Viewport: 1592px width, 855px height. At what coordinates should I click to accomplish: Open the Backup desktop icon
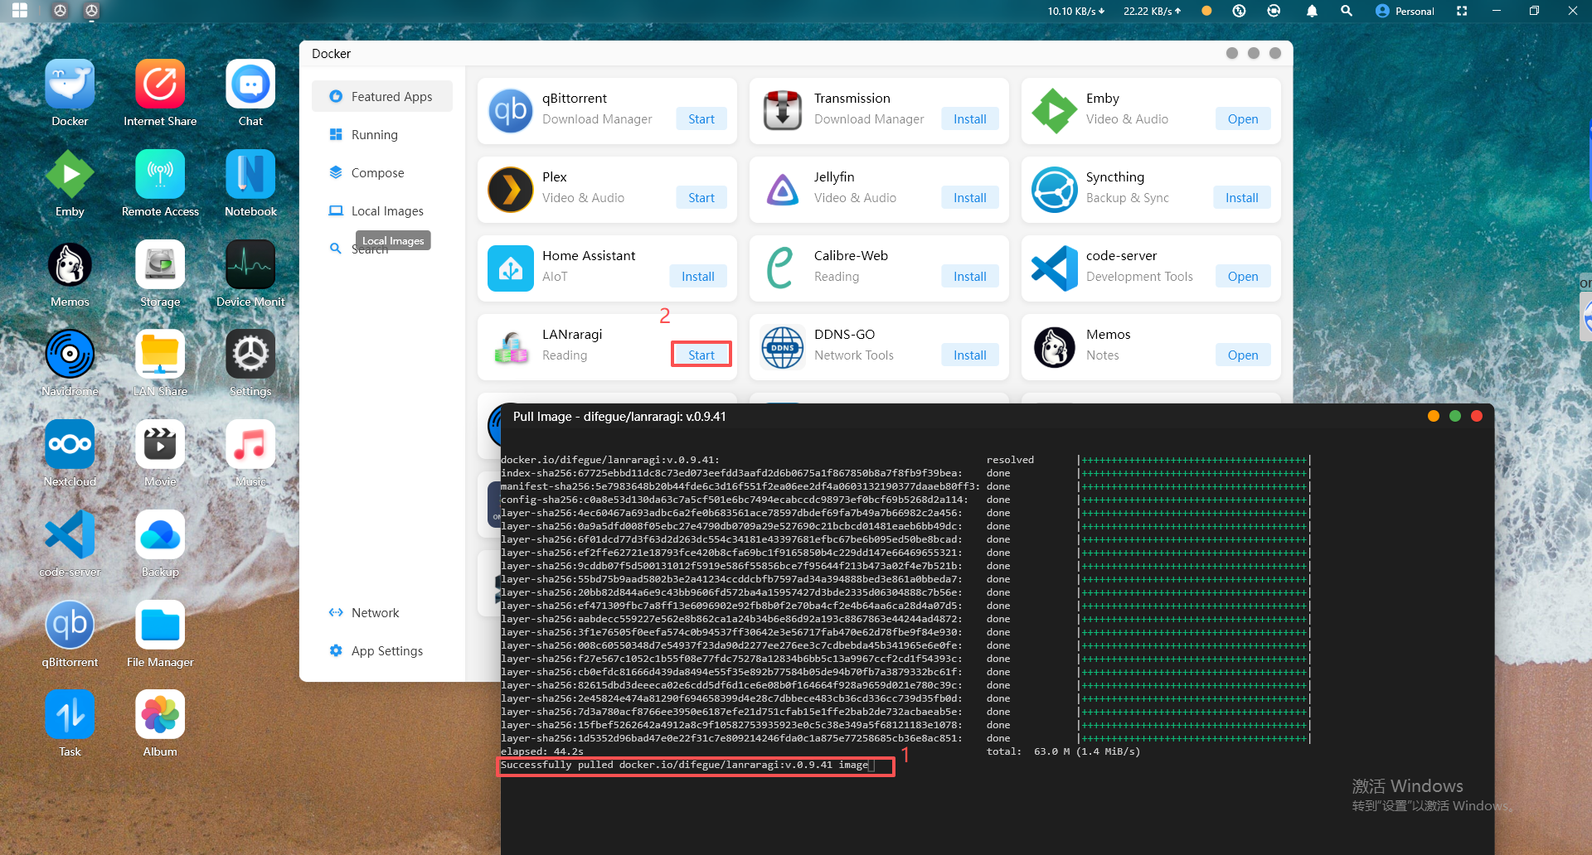click(160, 535)
